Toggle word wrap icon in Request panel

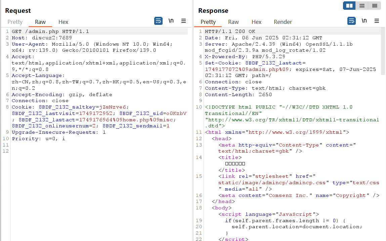click(x=158, y=21)
